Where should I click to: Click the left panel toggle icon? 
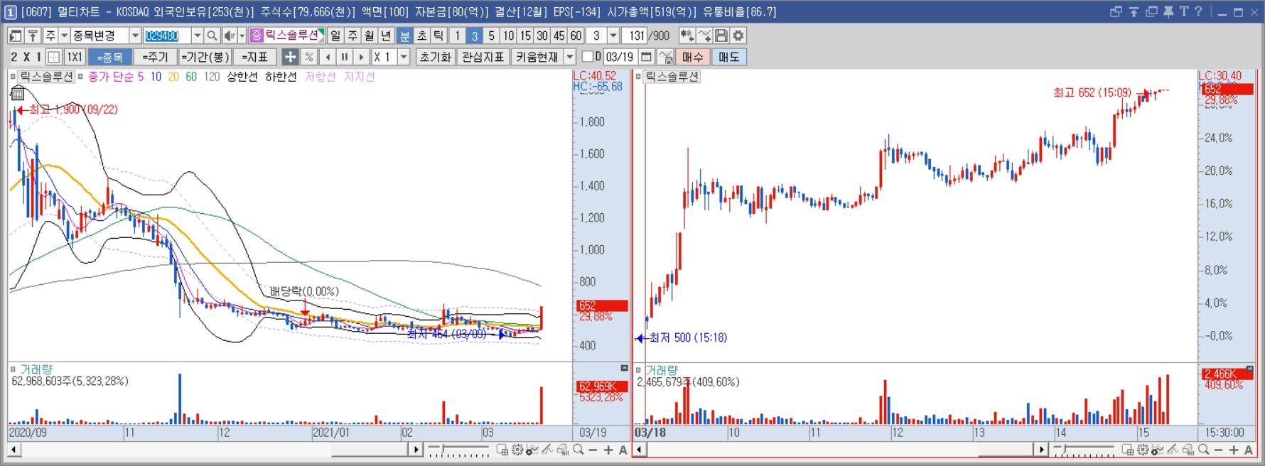click(x=16, y=36)
